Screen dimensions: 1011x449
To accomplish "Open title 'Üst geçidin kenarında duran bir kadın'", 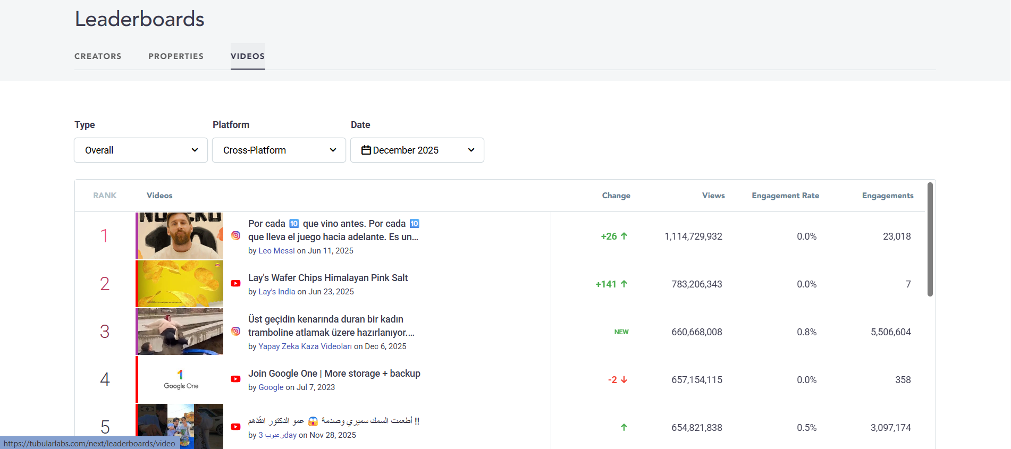I will (x=332, y=326).
